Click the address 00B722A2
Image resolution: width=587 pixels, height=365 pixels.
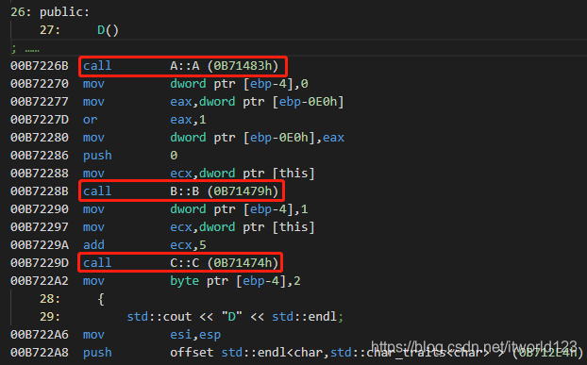click(x=40, y=281)
